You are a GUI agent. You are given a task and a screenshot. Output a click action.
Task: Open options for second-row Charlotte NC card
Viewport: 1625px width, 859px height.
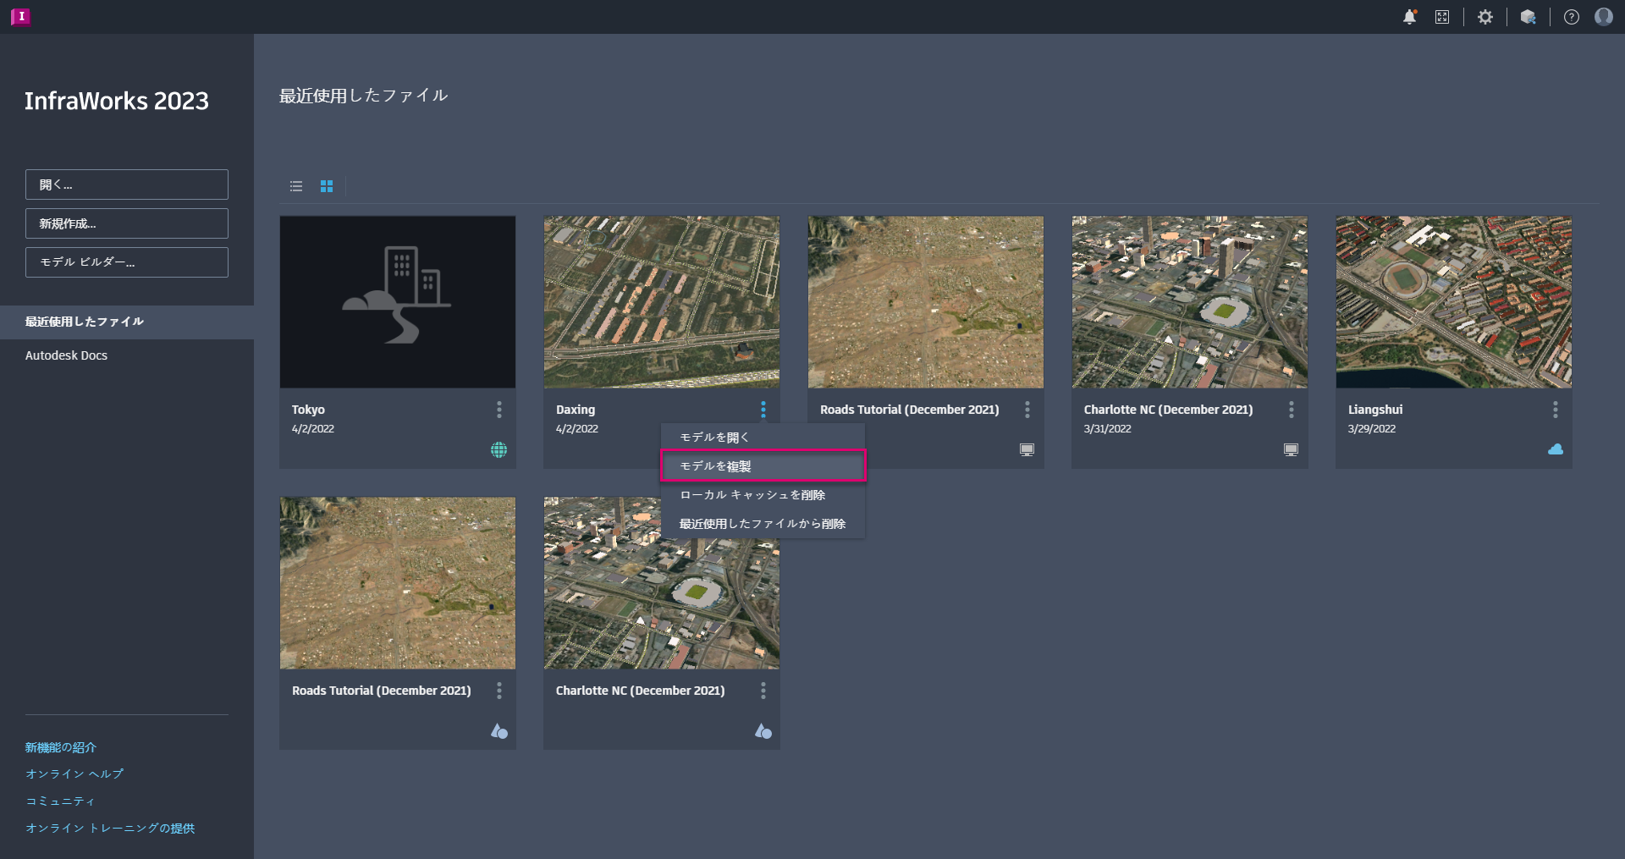click(x=763, y=691)
